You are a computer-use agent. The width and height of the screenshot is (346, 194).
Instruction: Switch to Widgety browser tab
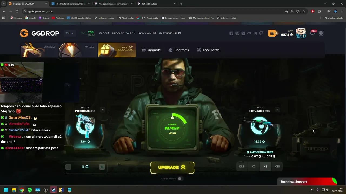pos(113,4)
